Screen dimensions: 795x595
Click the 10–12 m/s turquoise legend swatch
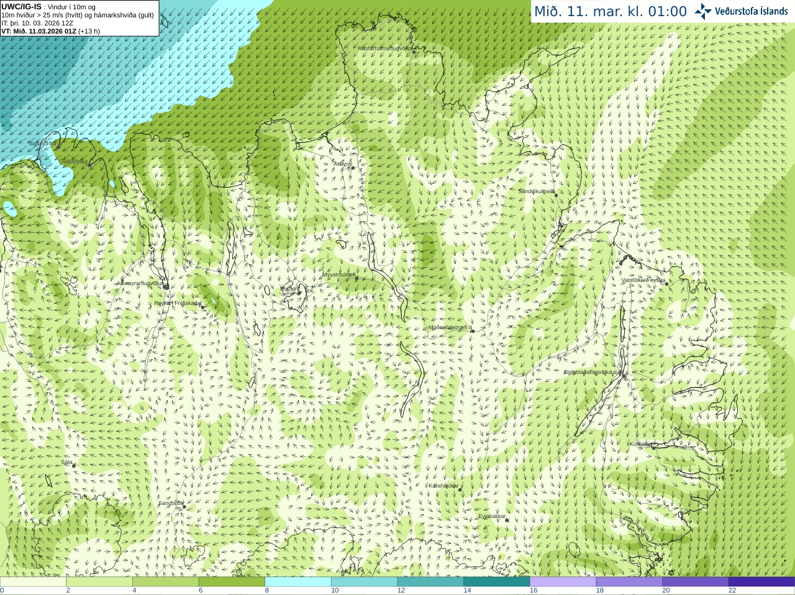coord(364,582)
